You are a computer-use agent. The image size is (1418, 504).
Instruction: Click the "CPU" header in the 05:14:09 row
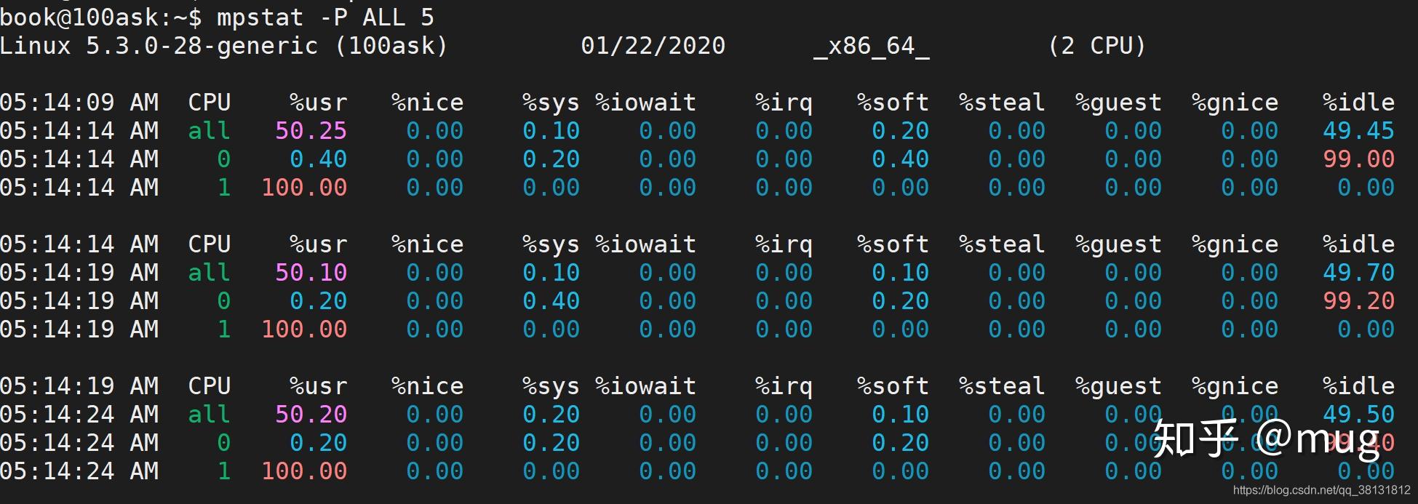point(210,103)
